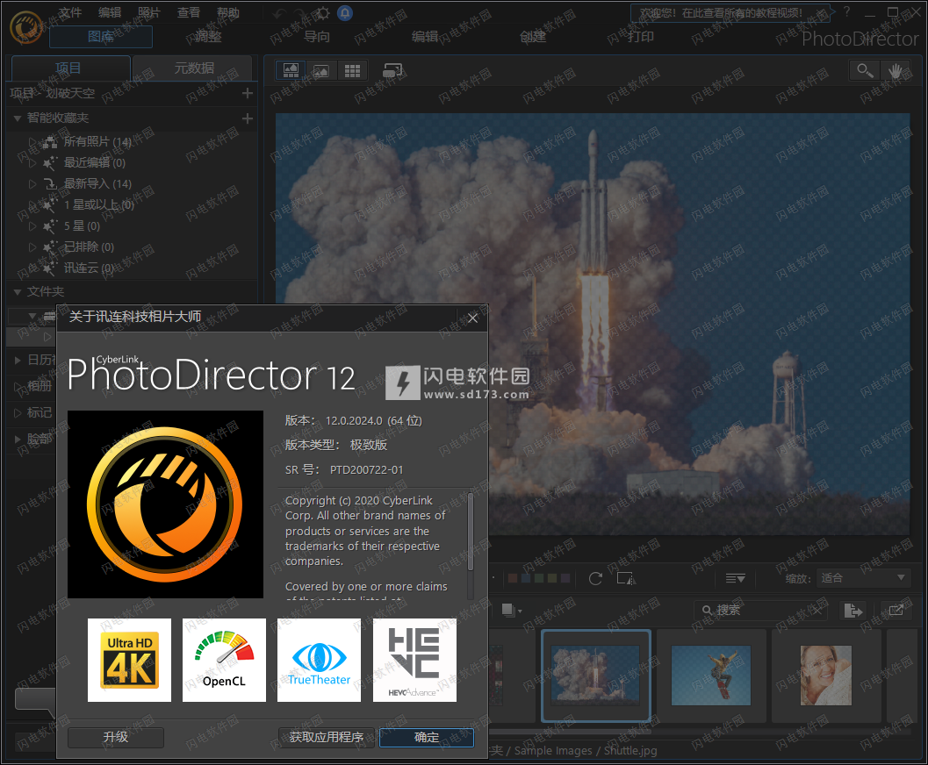Click the flip photo icon
Screen dimensions: 928x765
[x=626, y=578]
